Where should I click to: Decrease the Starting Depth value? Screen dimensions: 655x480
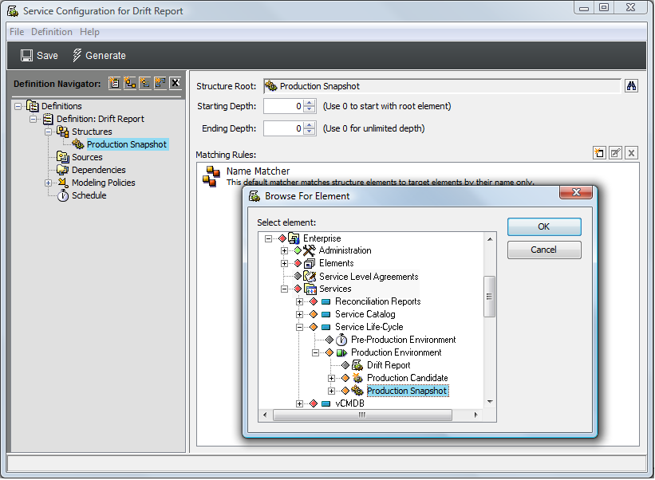pos(310,110)
